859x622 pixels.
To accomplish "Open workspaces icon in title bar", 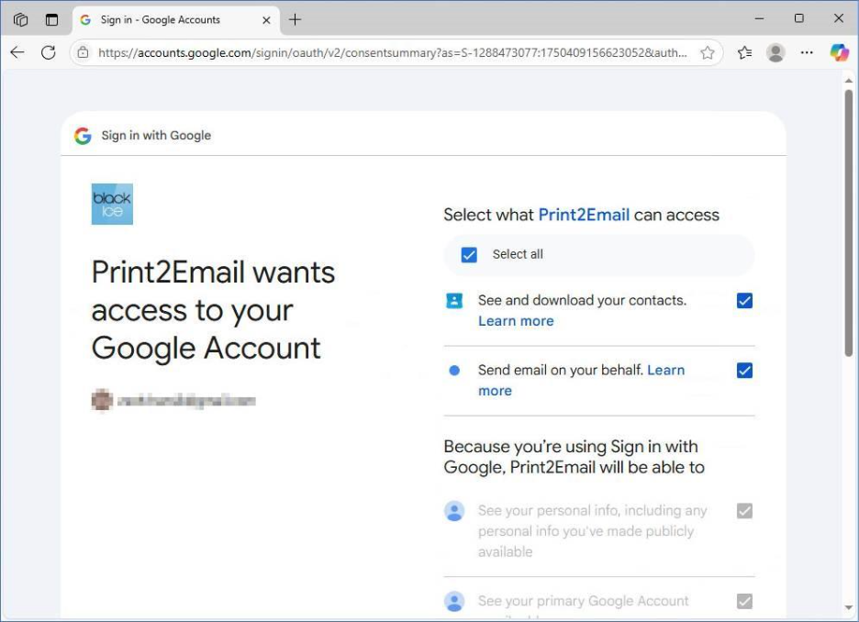I will point(21,19).
